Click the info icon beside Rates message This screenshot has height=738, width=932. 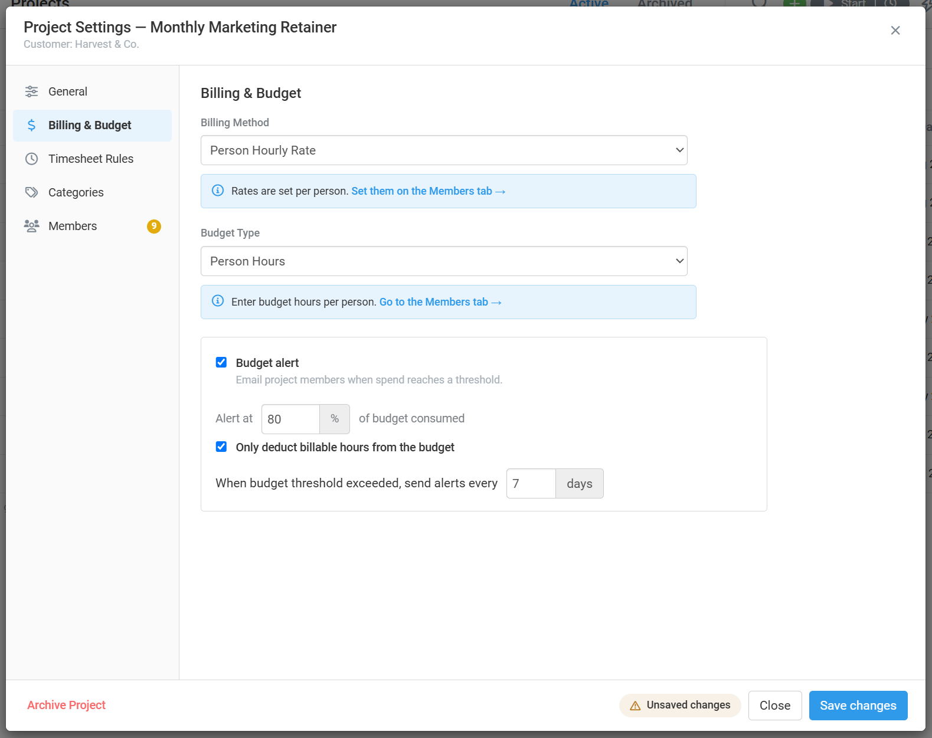tap(218, 191)
